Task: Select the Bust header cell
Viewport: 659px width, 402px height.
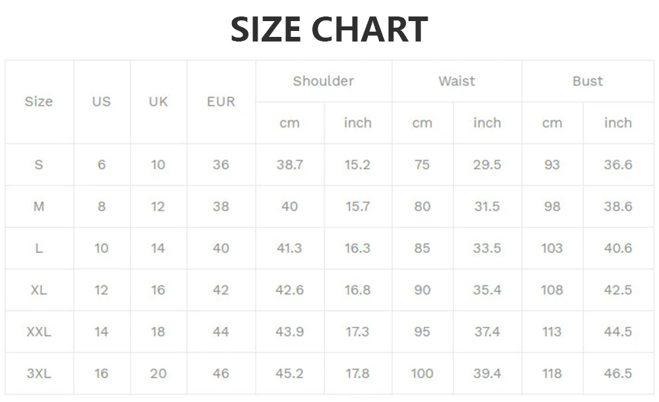Action: [587, 81]
